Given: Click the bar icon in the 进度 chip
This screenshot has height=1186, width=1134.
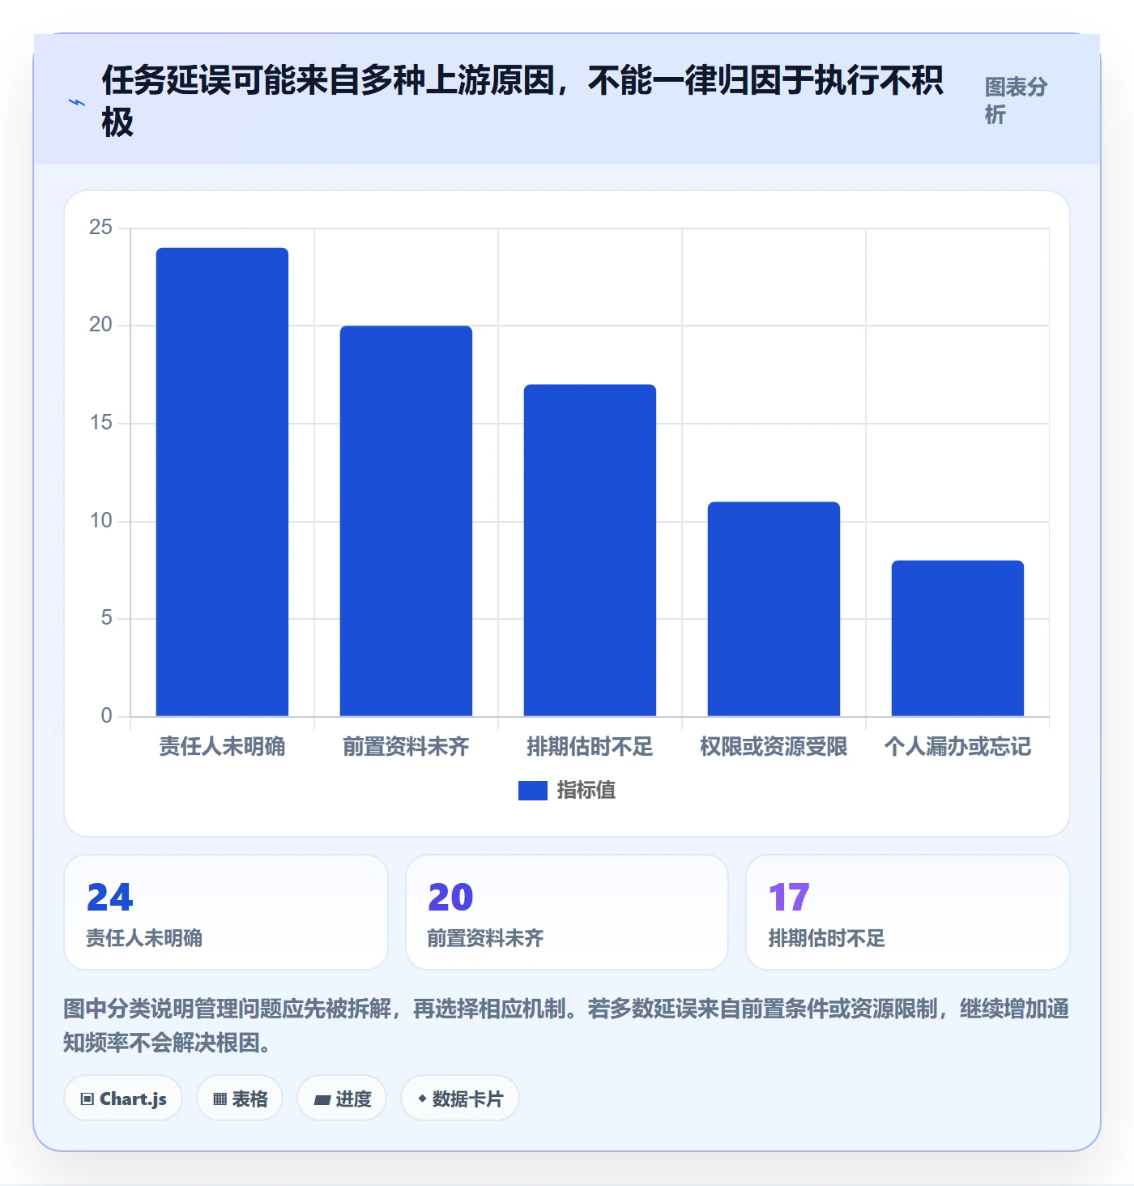Looking at the screenshot, I should coord(322,1100).
